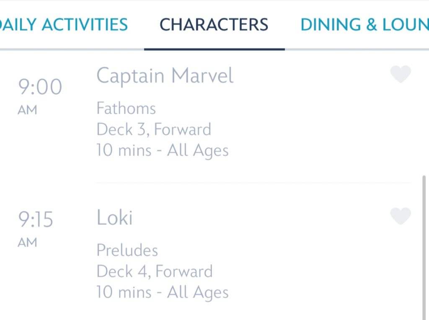Viewport: 429px width, 320px height.
Task: Click the AM label under 9:15
Action: click(x=28, y=242)
